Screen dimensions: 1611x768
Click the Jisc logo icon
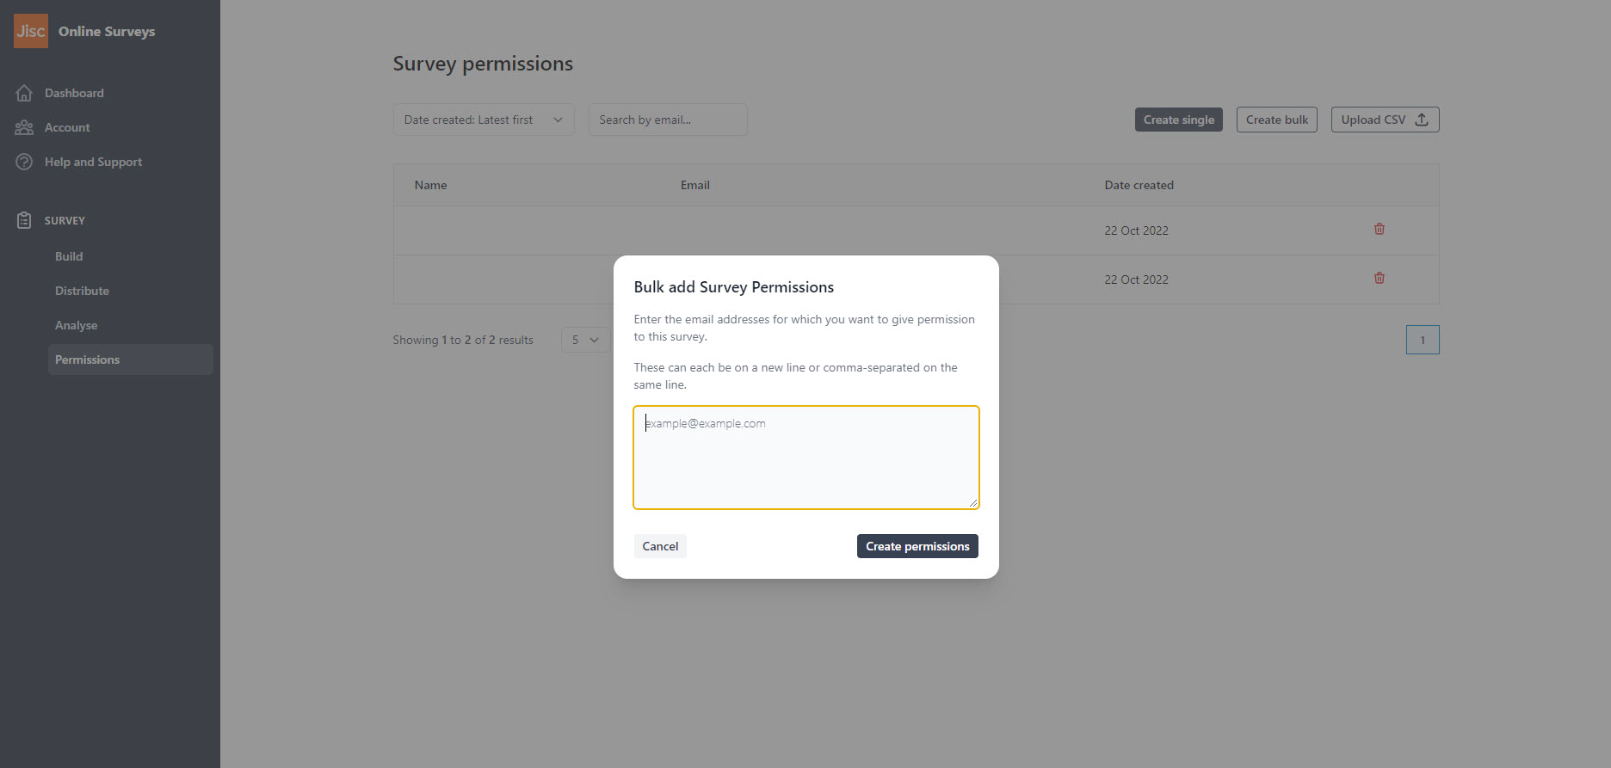31,31
